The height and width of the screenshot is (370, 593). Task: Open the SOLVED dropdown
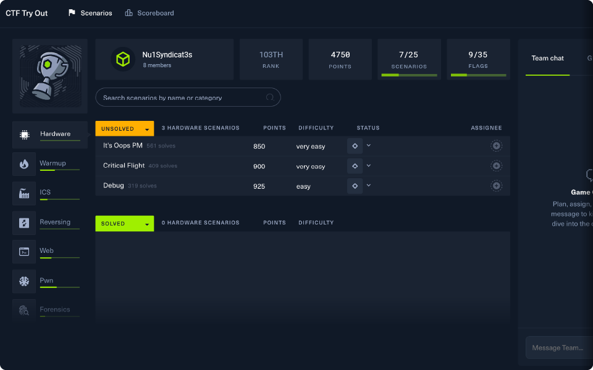[124, 223]
